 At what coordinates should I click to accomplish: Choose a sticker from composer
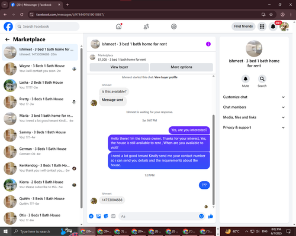[x=106, y=217]
